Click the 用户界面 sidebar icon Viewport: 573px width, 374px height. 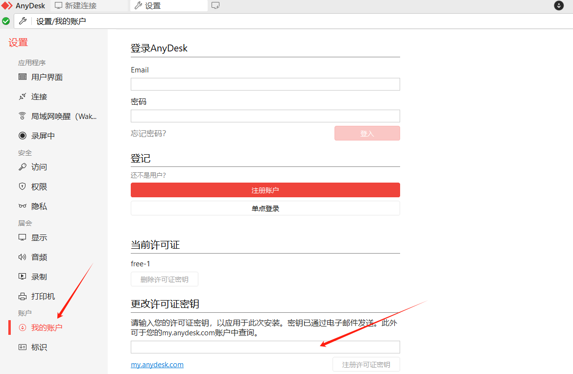pos(23,77)
